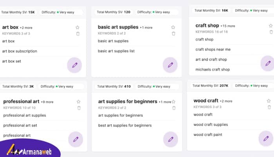Star the craft shop group
Screen dimensions: 274x157
coord(271,26)
